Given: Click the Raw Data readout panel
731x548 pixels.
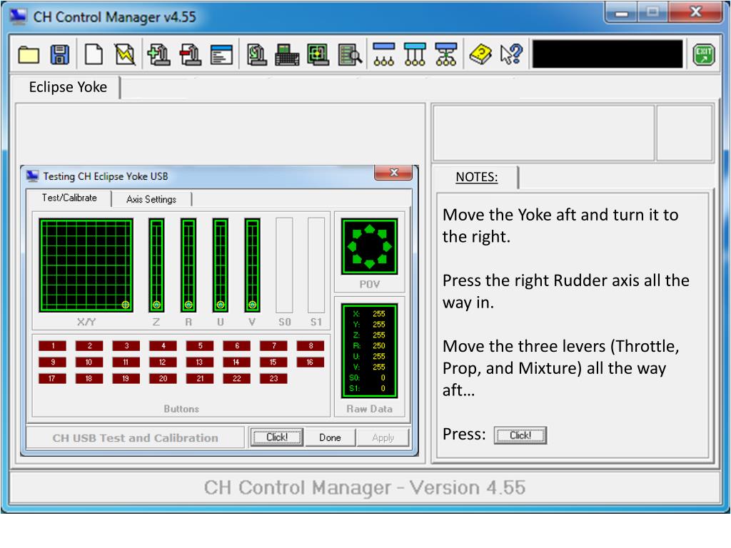Looking at the screenshot, I should [370, 351].
